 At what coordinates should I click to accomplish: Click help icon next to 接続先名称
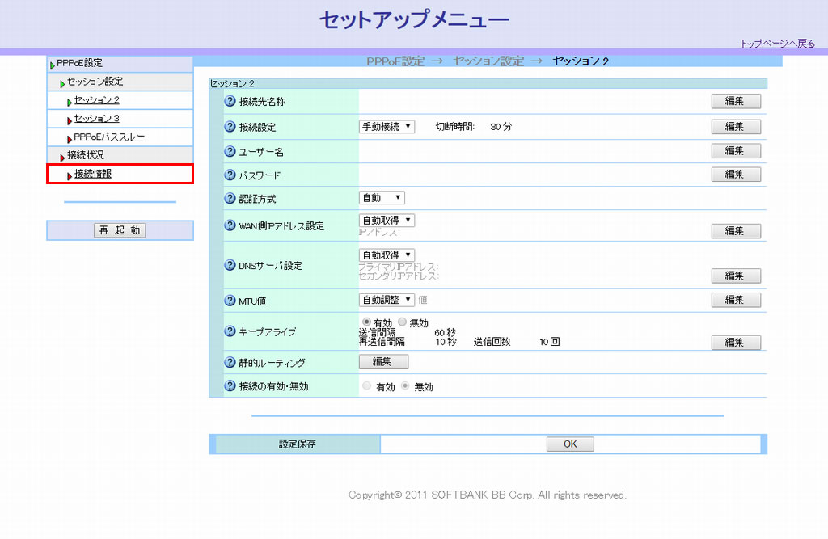point(230,102)
